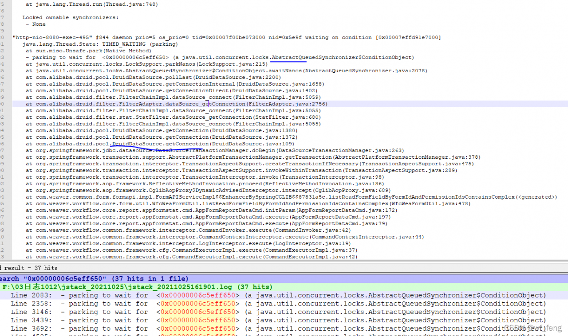Click the LogInterceptor.execute stack frame
568x336 pixels.
pos(188,243)
